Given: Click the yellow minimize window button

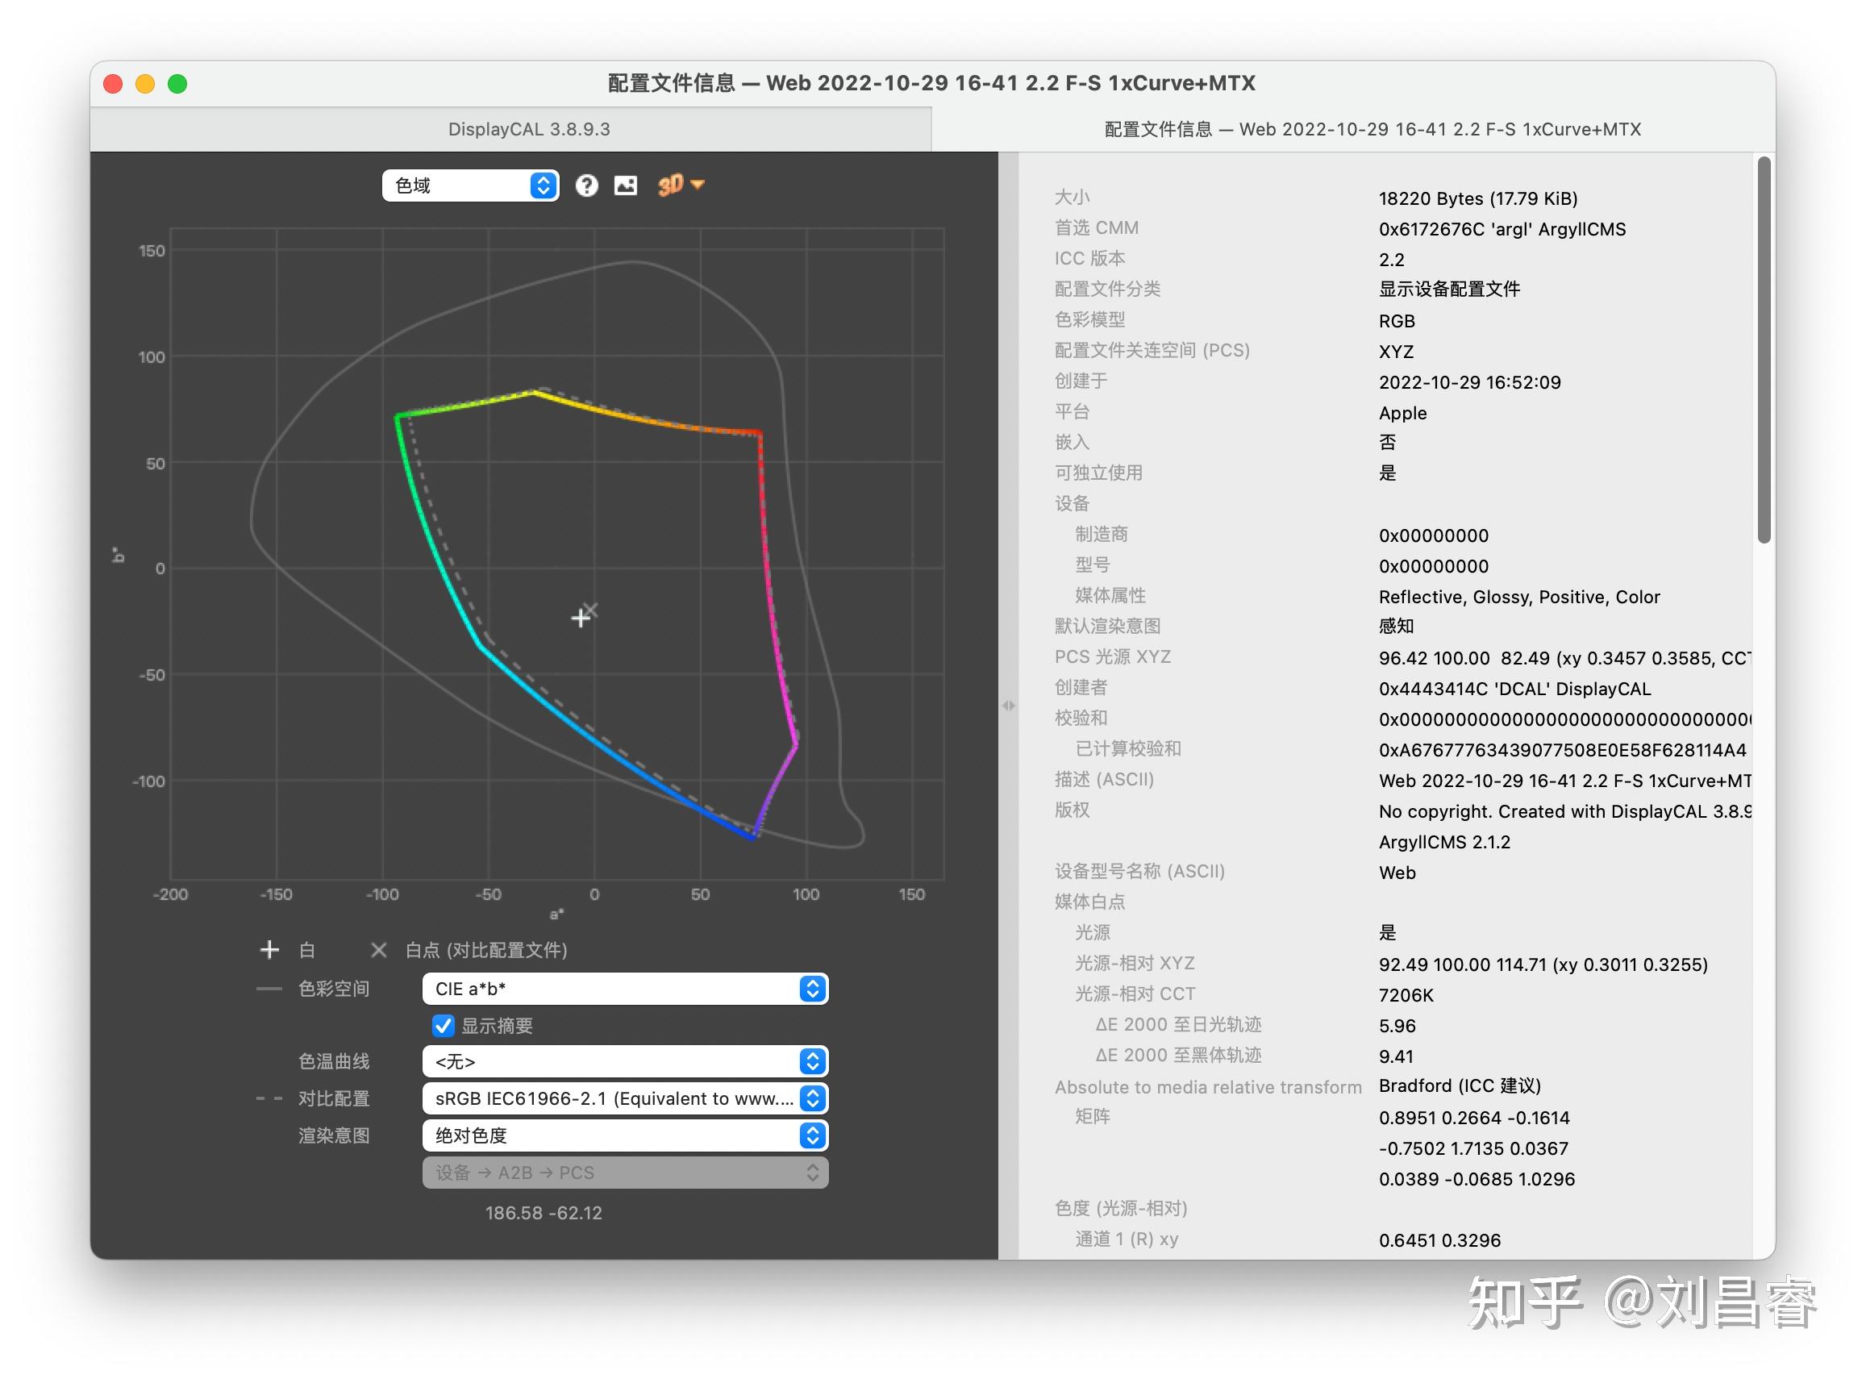Looking at the screenshot, I should 145,84.
